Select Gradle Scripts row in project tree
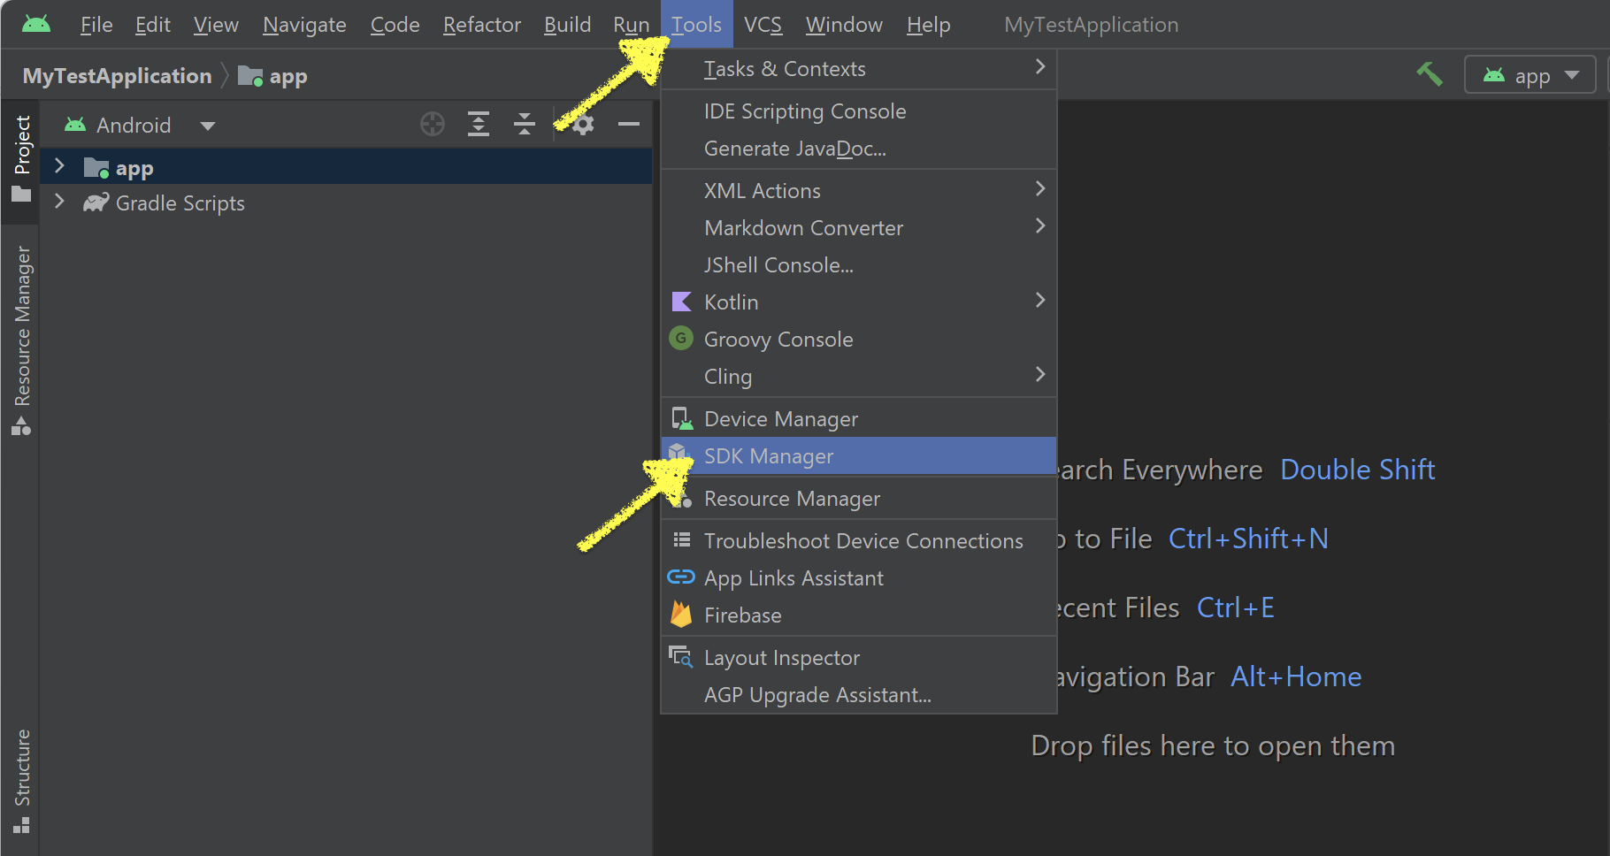Screen dimensions: 1610x856 click(x=346, y=203)
